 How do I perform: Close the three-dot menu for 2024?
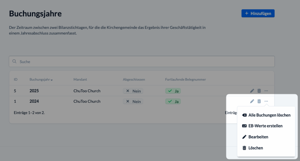(x=266, y=101)
